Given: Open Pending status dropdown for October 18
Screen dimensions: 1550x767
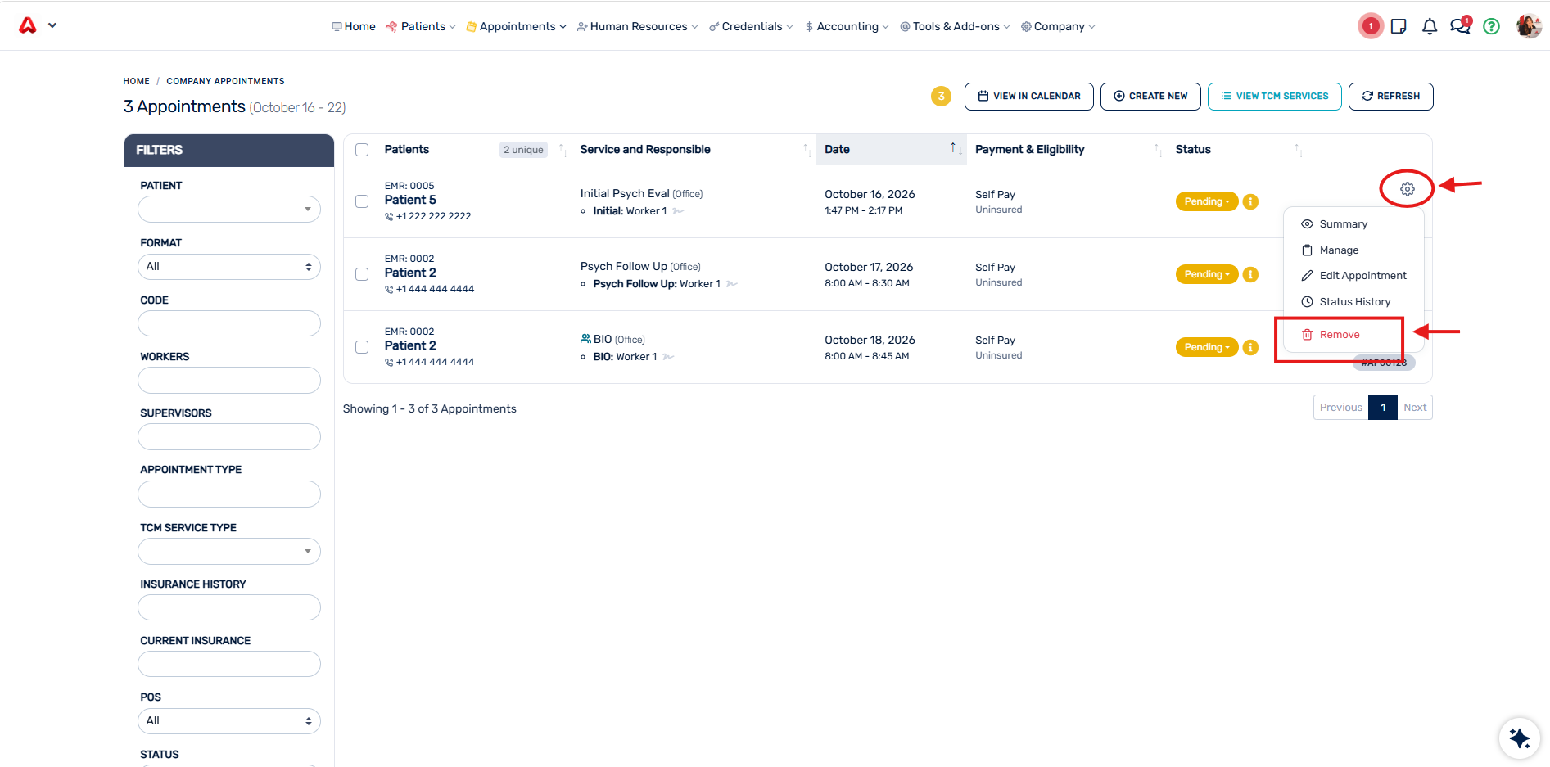Looking at the screenshot, I should point(1207,347).
